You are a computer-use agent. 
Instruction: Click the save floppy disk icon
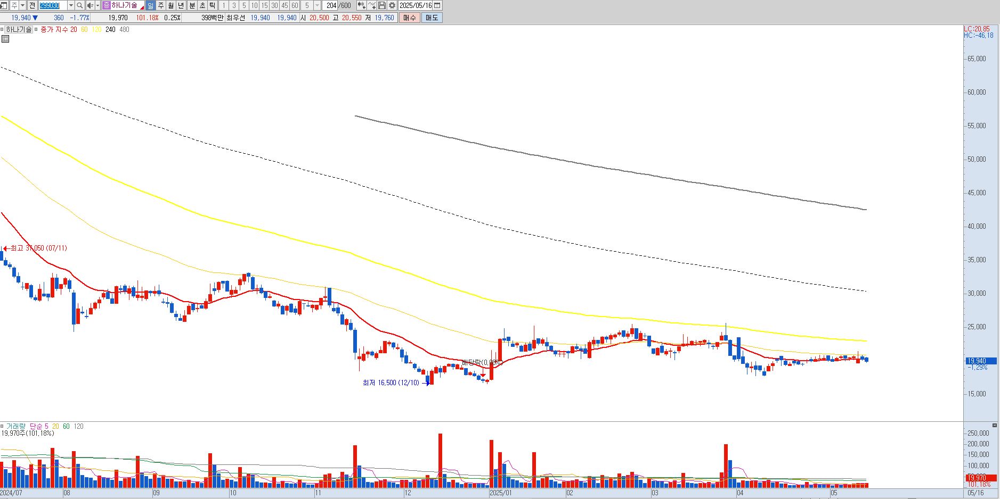click(382, 5)
